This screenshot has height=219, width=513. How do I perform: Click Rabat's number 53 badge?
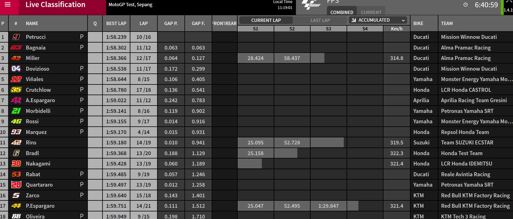click(16, 174)
